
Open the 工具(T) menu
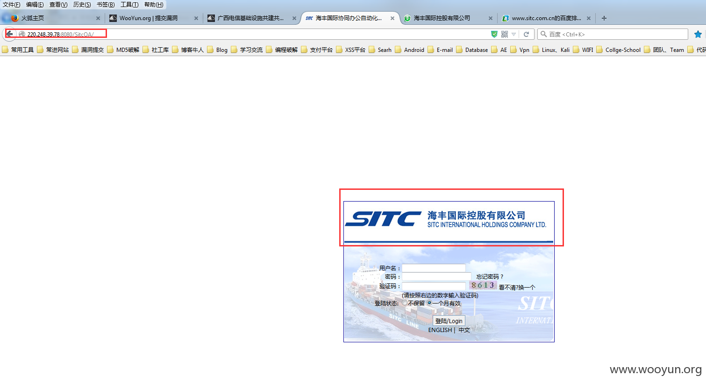(x=129, y=5)
